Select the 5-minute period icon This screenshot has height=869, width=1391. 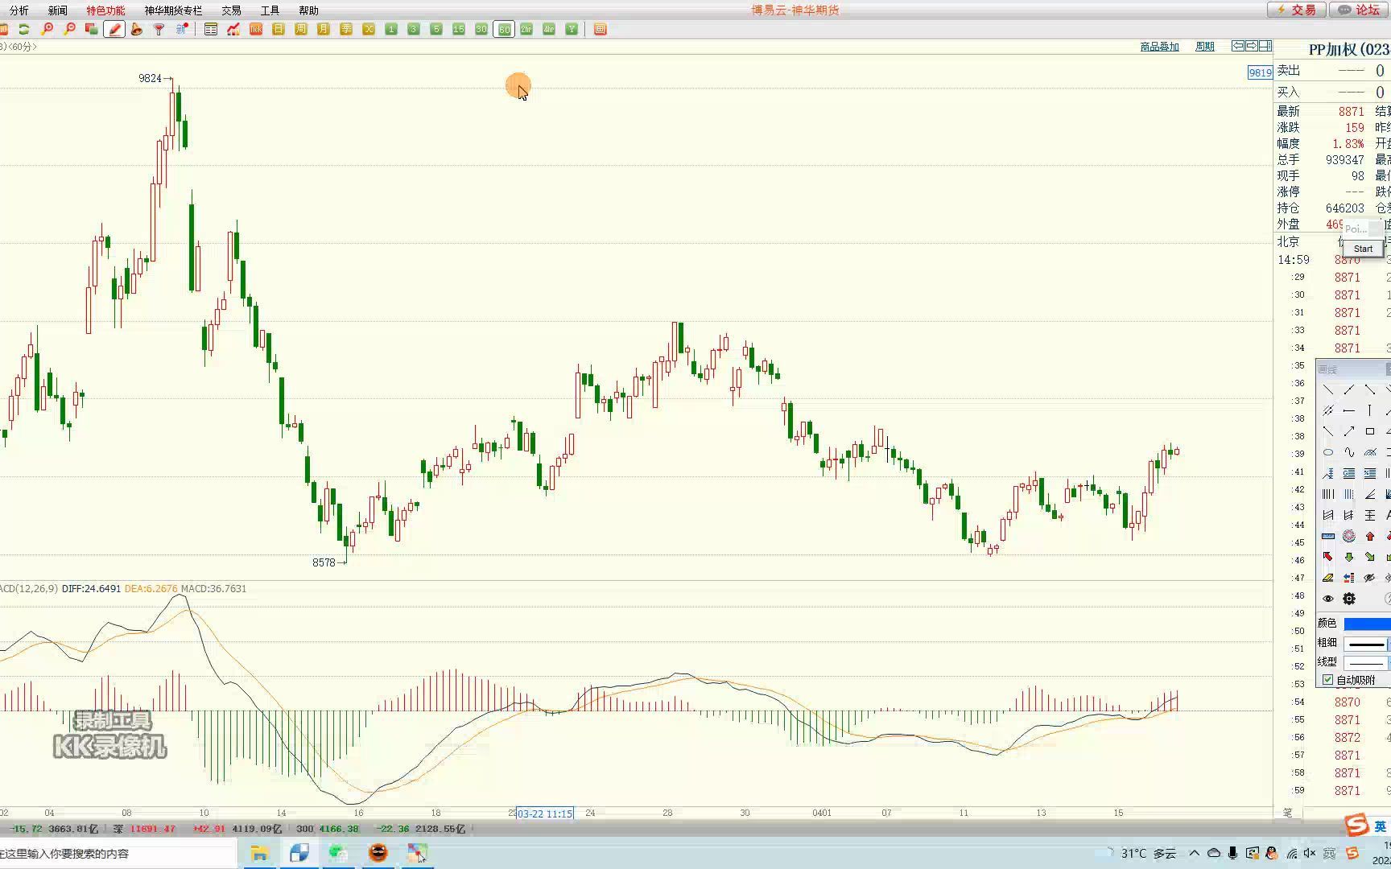pos(436,30)
